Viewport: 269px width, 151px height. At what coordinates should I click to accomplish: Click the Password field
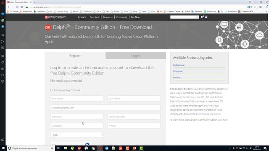click(77, 117)
